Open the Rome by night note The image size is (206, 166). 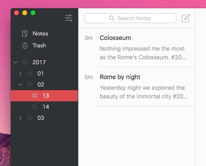pyautogui.click(x=137, y=87)
